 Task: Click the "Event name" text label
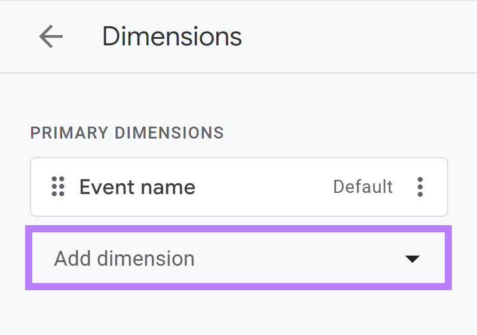point(137,188)
